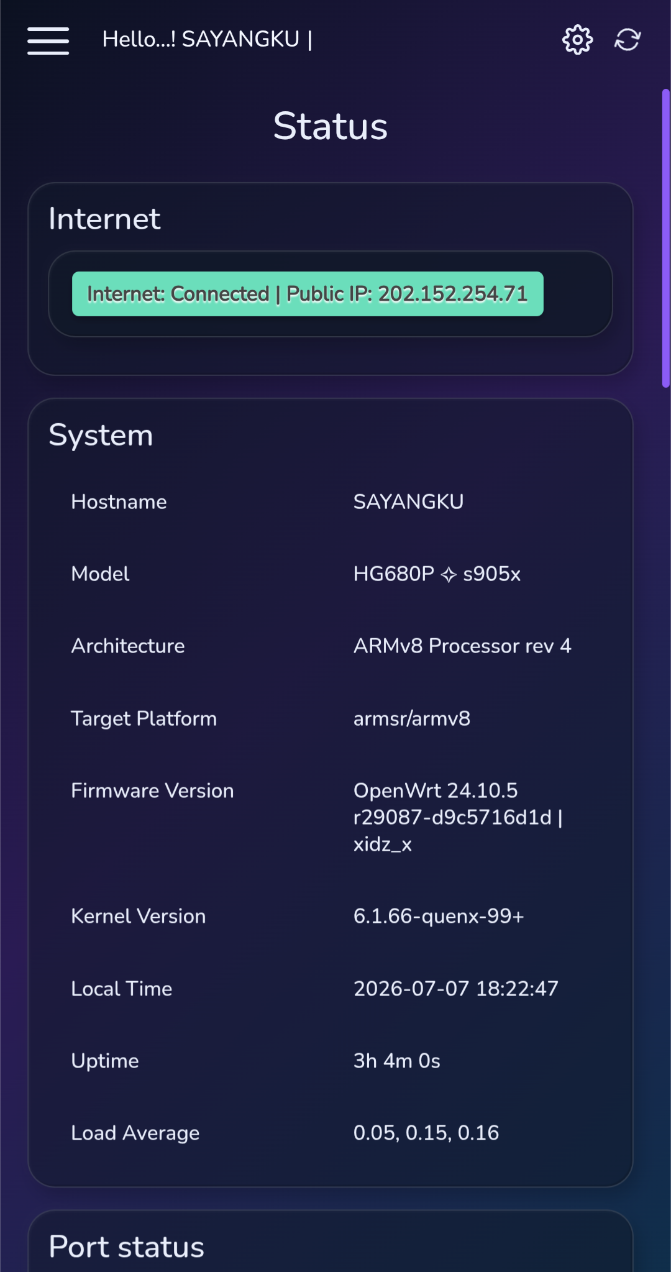This screenshot has width=671, height=1272.
Task: Select the HG680P s905x model value
Action: [x=437, y=574]
